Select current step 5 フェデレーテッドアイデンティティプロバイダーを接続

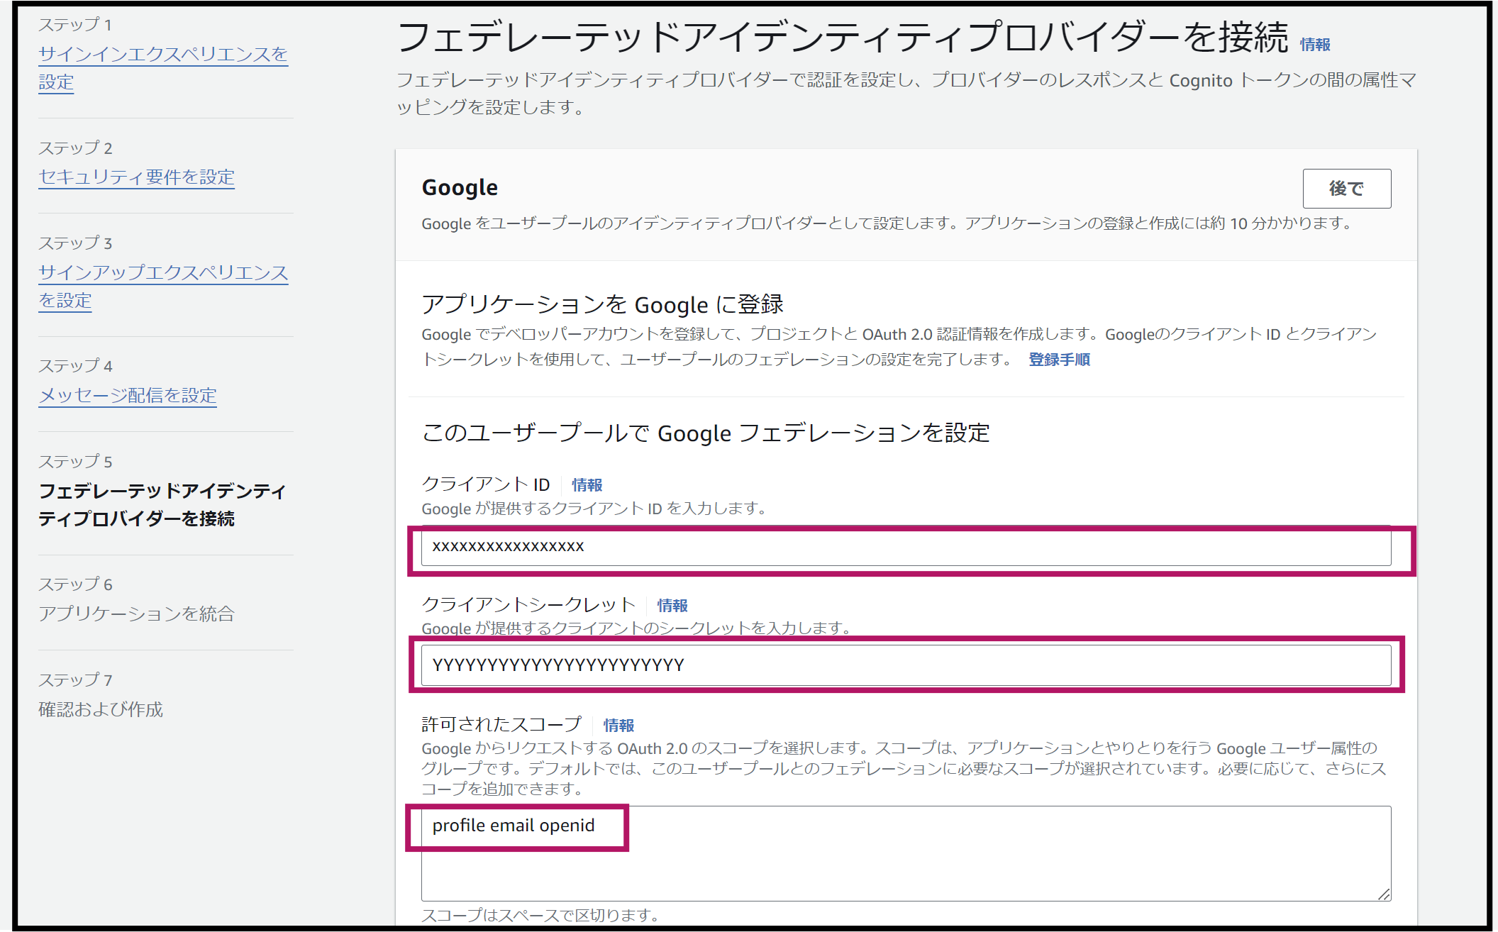pos(162,505)
